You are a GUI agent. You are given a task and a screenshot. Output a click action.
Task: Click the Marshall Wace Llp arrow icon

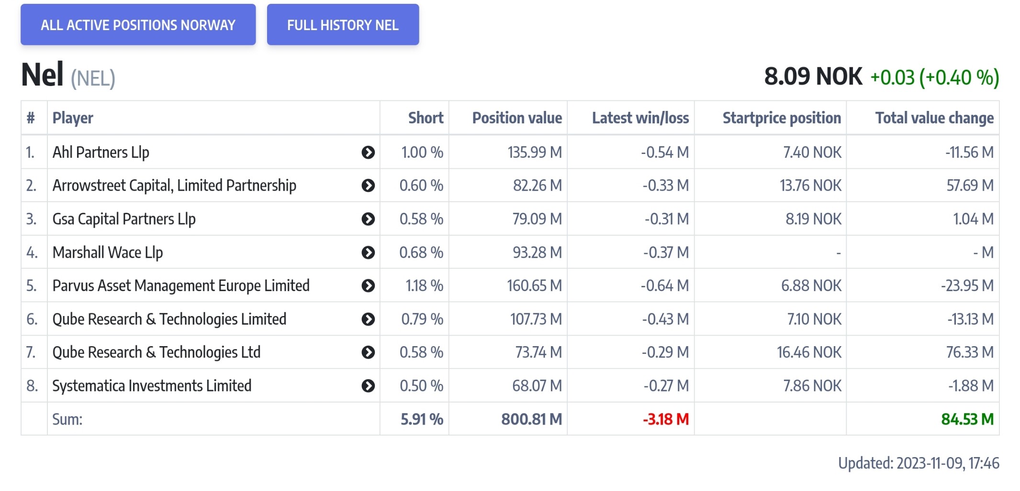click(368, 252)
